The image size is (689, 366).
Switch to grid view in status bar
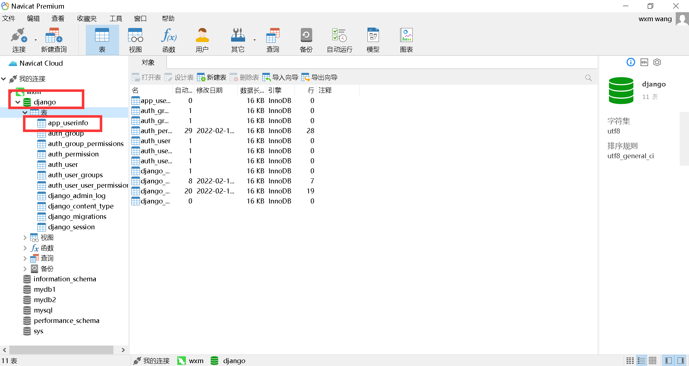pos(630,360)
